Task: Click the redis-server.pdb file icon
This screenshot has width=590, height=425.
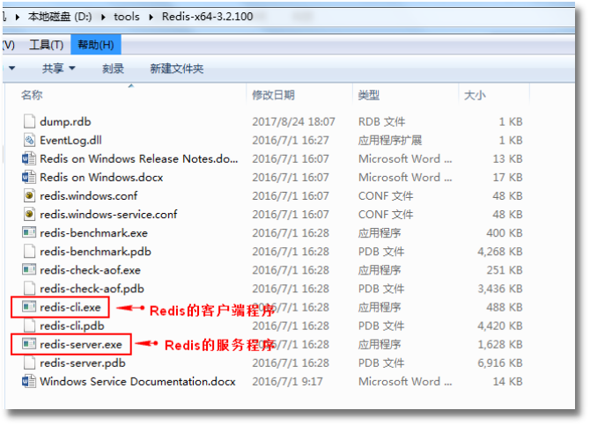Action: [29, 363]
